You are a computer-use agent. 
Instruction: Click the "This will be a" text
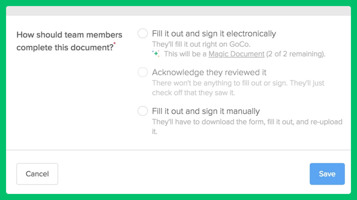(185, 54)
